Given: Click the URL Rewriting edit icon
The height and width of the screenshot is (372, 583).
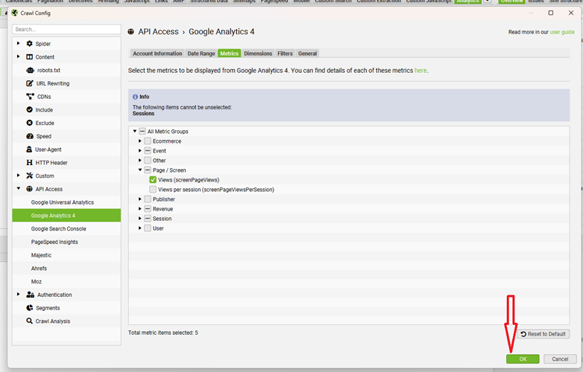Looking at the screenshot, I should click(30, 83).
